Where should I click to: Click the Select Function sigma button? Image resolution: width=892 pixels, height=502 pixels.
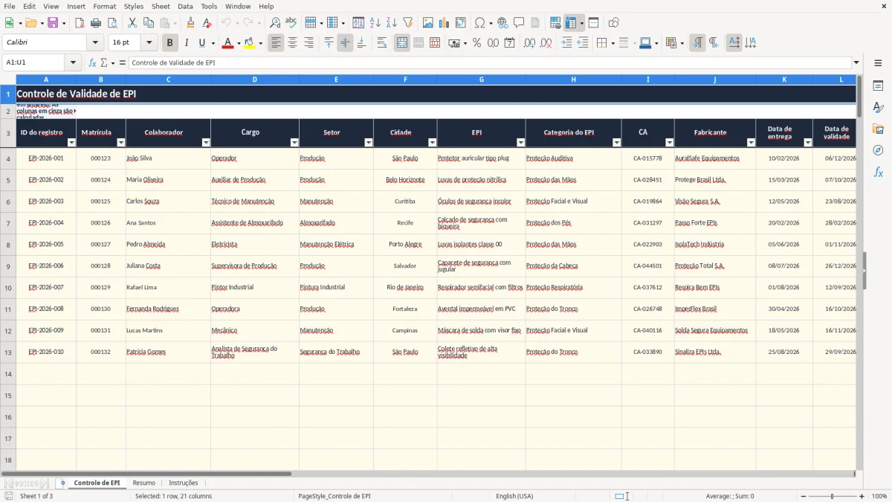coord(104,62)
